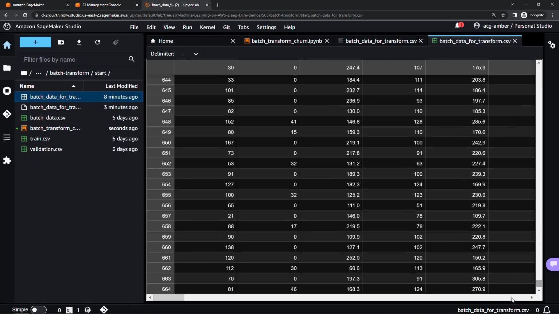559x314 pixels.
Task: Toggle Simple interface mode switch
Action: point(38,310)
